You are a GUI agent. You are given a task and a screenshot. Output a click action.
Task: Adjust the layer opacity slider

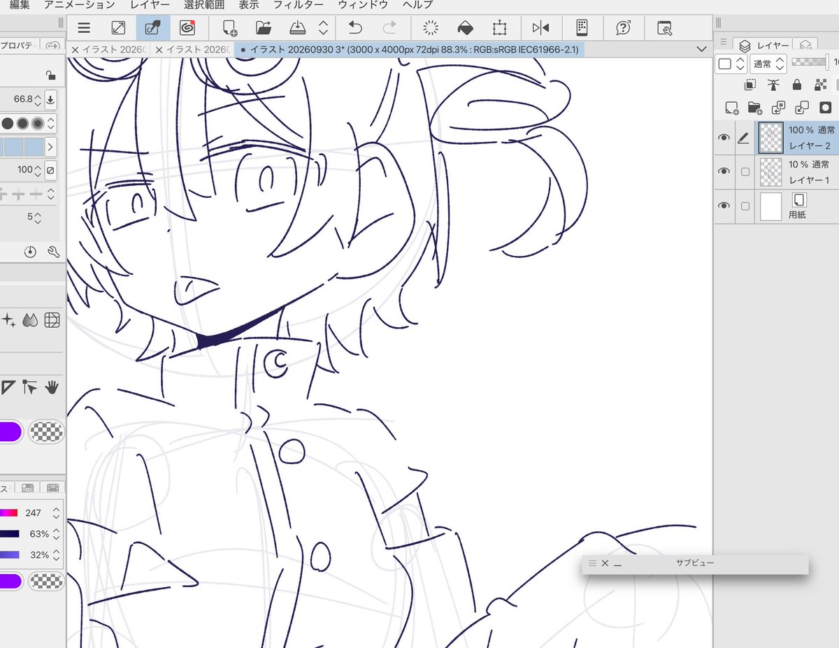810,63
